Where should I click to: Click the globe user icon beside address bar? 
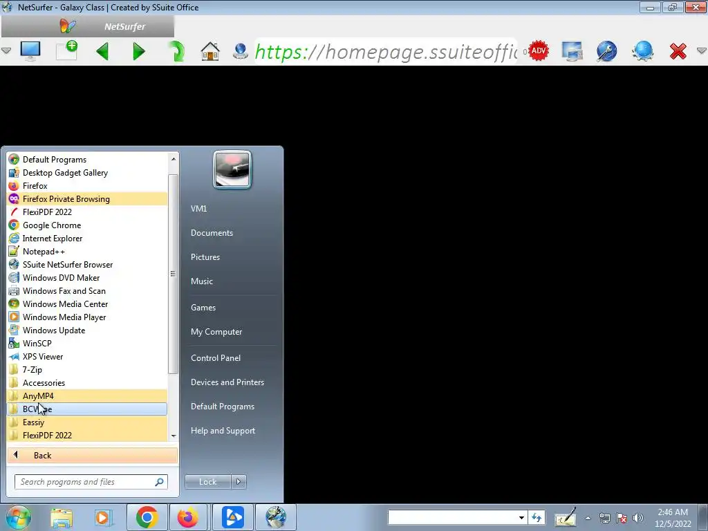coord(241,51)
